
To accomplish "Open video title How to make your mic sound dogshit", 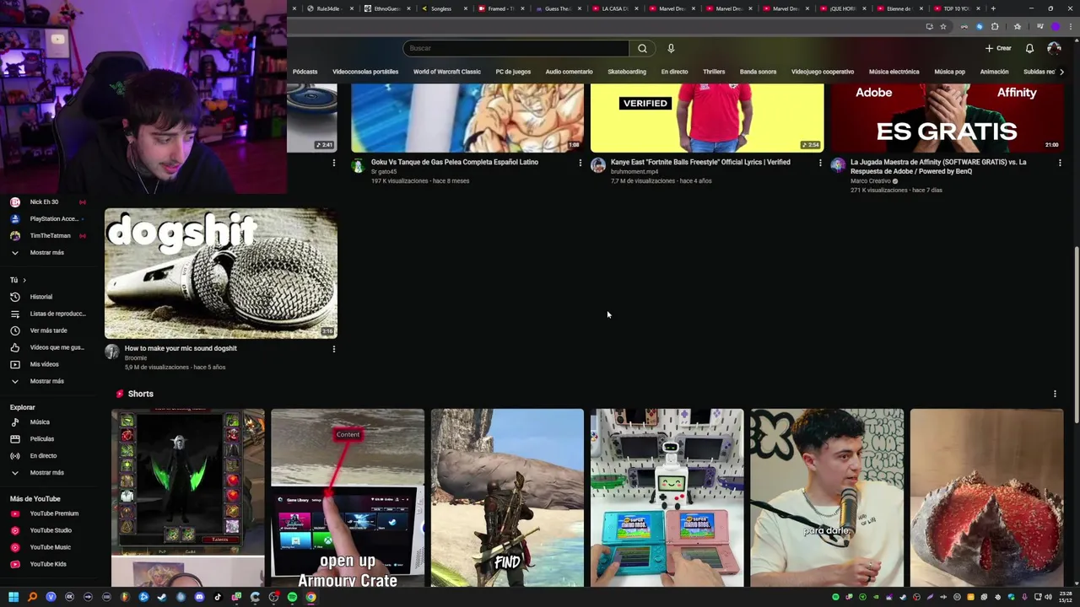I will pyautogui.click(x=181, y=348).
